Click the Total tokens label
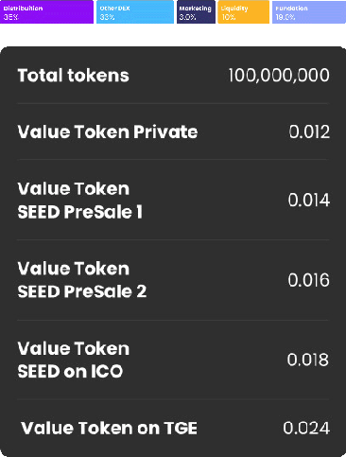Screen dimensions: 346x457 click(x=73, y=76)
